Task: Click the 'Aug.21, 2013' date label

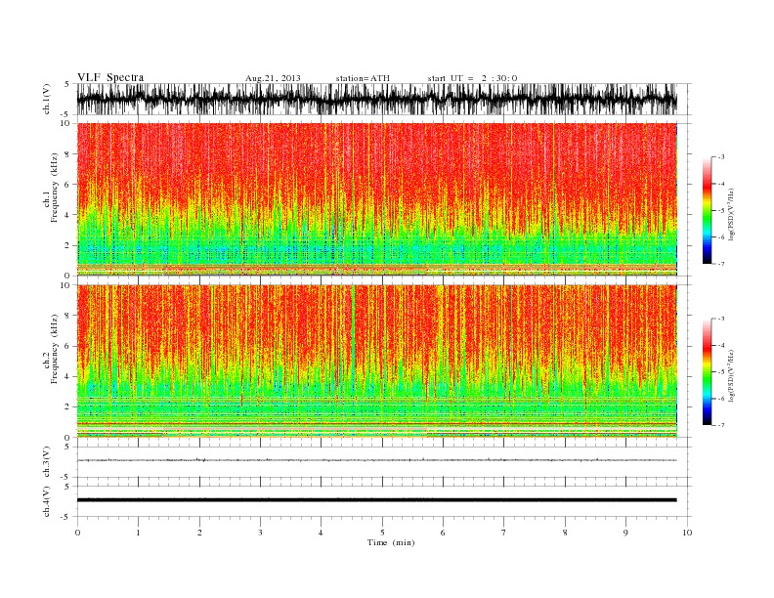Action: tap(273, 78)
